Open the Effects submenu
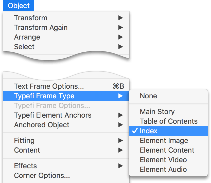The image size is (211, 183). coord(25,166)
